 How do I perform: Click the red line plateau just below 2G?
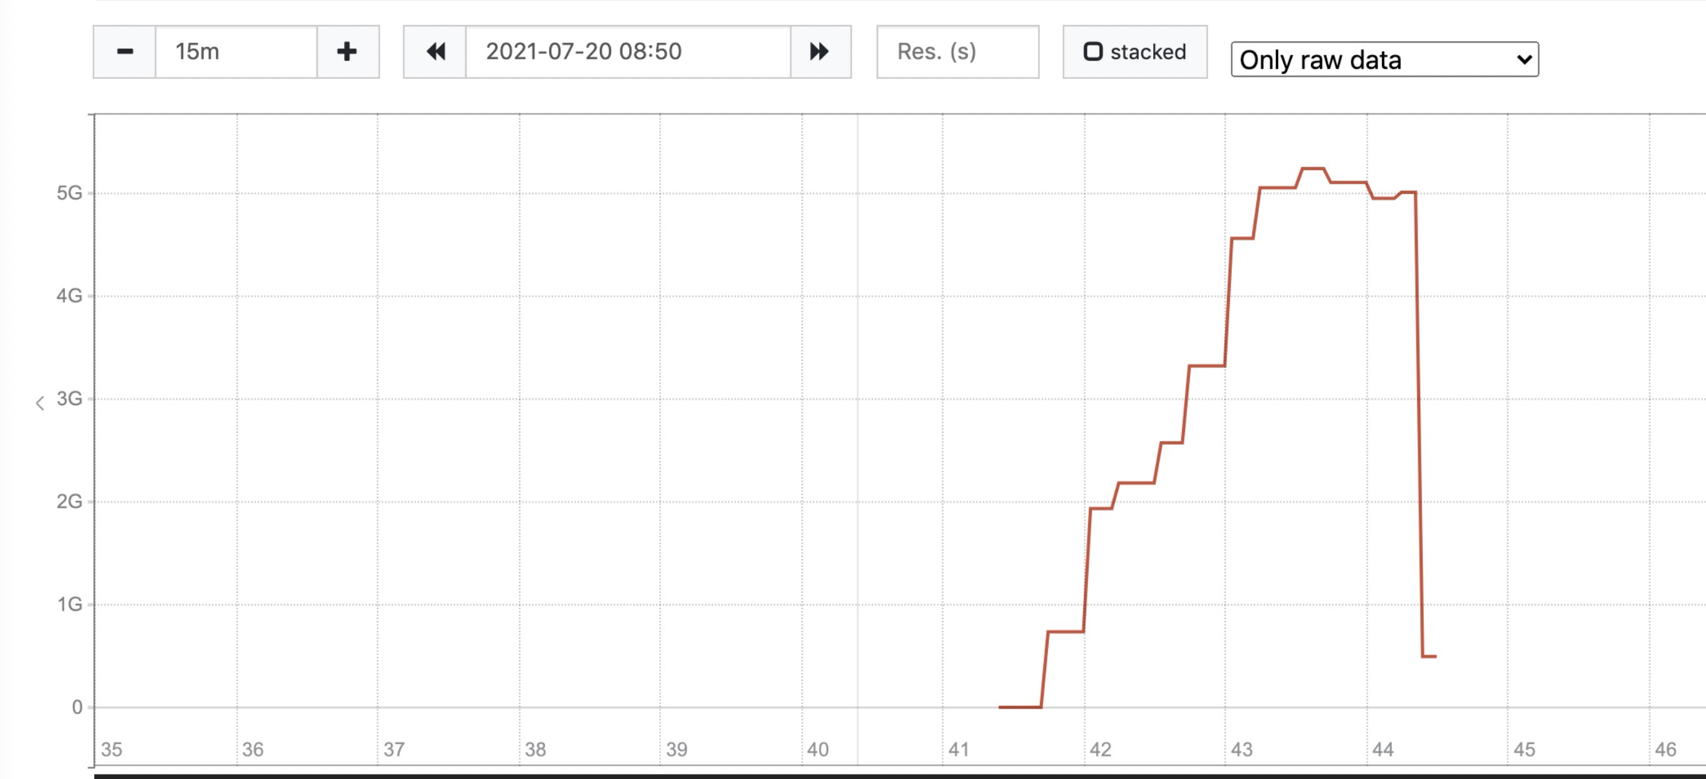1101,508
